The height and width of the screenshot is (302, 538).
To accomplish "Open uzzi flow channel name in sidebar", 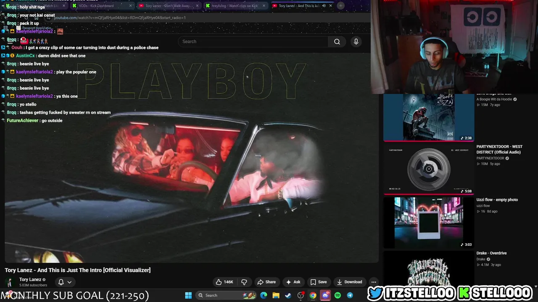I will [483, 206].
